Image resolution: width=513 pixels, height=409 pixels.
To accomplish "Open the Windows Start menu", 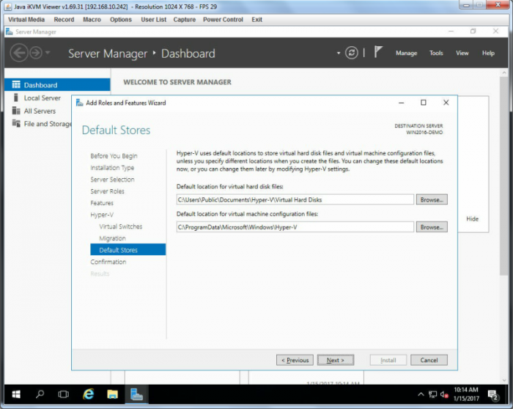I will coord(16,394).
